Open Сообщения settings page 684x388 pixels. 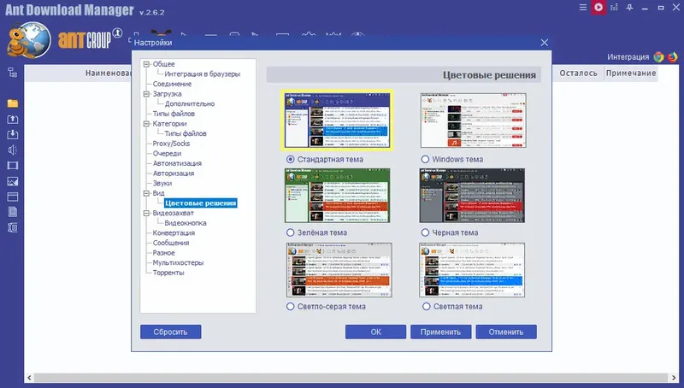[170, 243]
